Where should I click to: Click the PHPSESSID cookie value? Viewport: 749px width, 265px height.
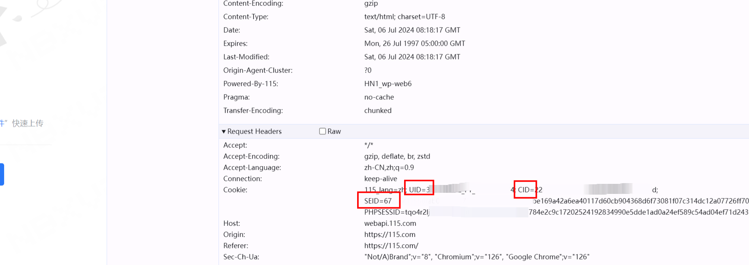[397, 212]
